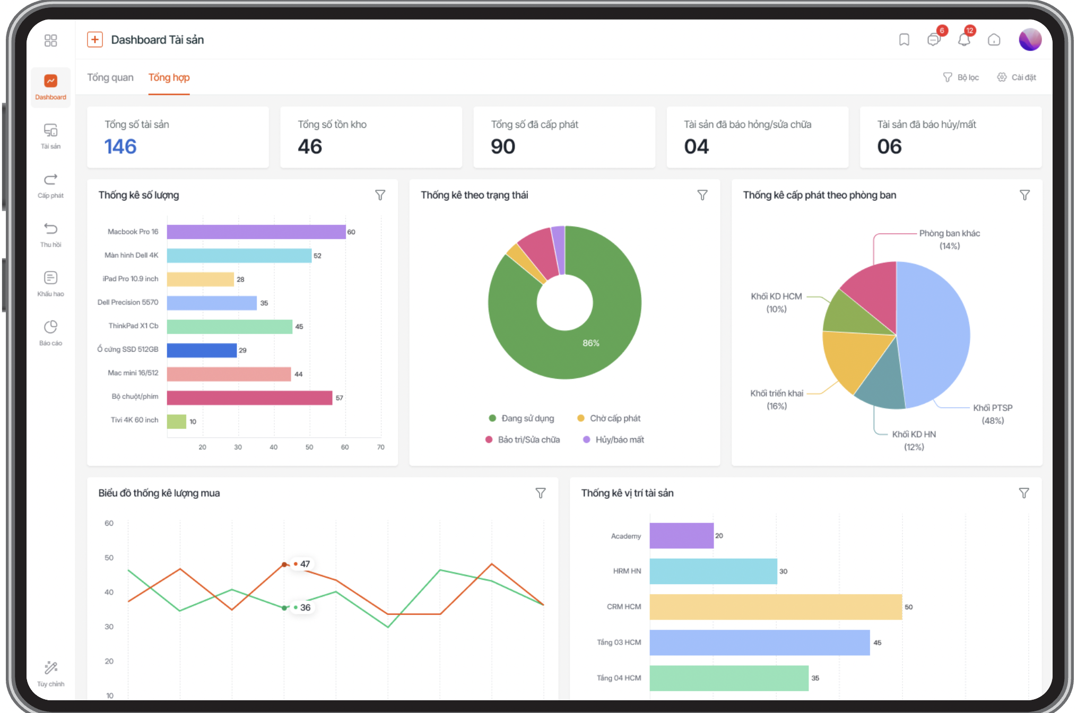Click the Bộ lọc filter button

[961, 77]
